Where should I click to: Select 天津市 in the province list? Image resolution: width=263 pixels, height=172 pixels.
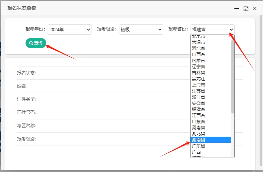coord(211,42)
